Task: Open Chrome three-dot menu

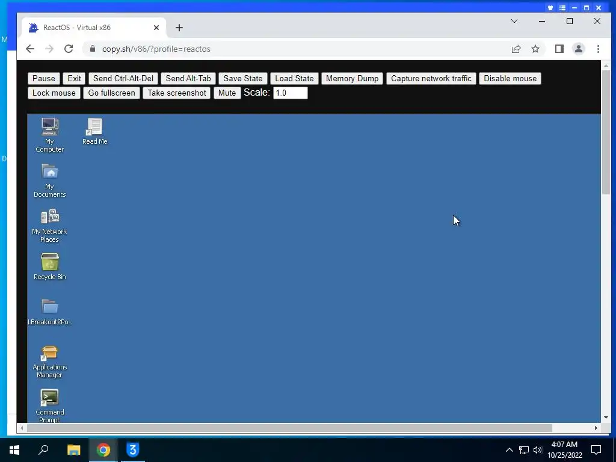Action: pos(598,49)
